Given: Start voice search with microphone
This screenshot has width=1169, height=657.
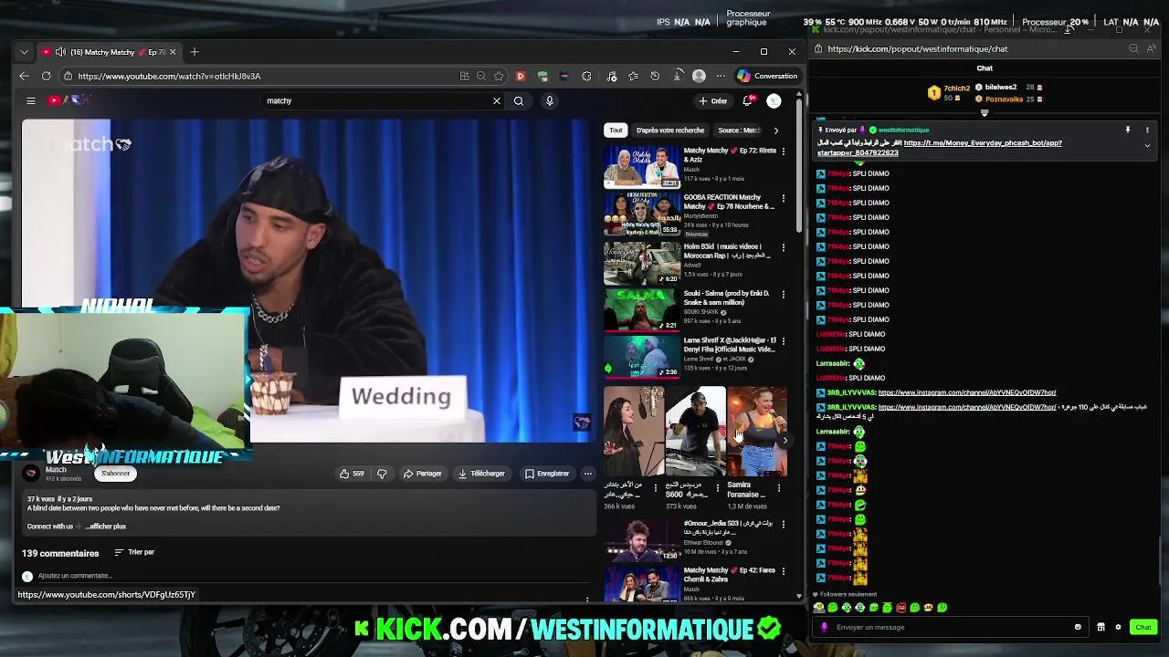Looking at the screenshot, I should (549, 100).
